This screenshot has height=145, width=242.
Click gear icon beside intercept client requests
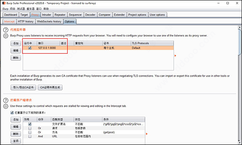pyautogui.click(x=6, y=106)
